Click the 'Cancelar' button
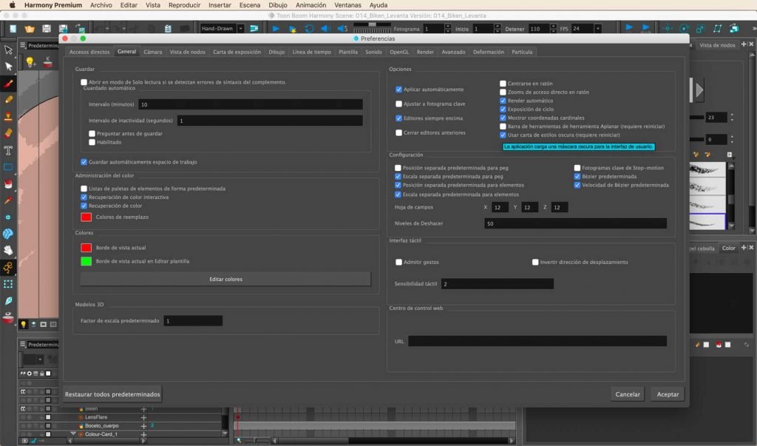This screenshot has height=446, width=757. (x=628, y=394)
